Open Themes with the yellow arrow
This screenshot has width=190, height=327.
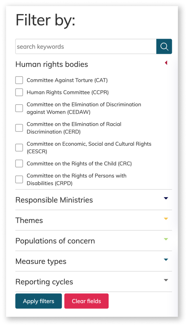point(166,219)
